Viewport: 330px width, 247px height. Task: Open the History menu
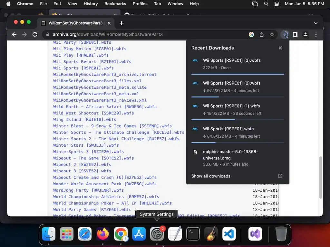tap(91, 4)
